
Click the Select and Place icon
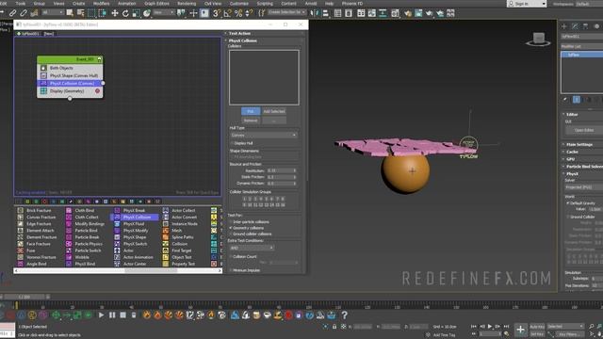tap(147, 13)
